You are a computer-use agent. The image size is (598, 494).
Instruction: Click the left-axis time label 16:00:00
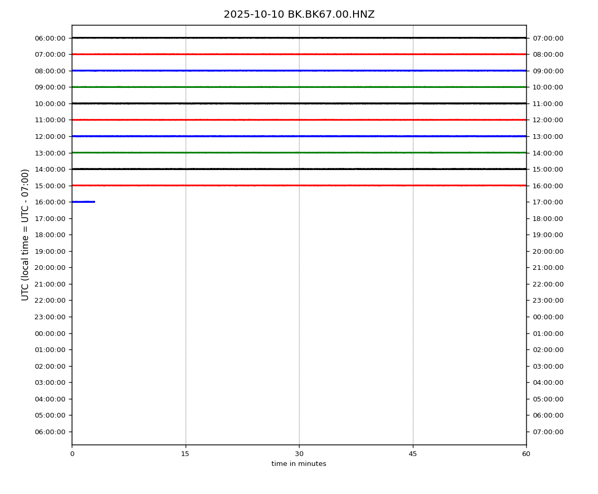tap(50, 202)
